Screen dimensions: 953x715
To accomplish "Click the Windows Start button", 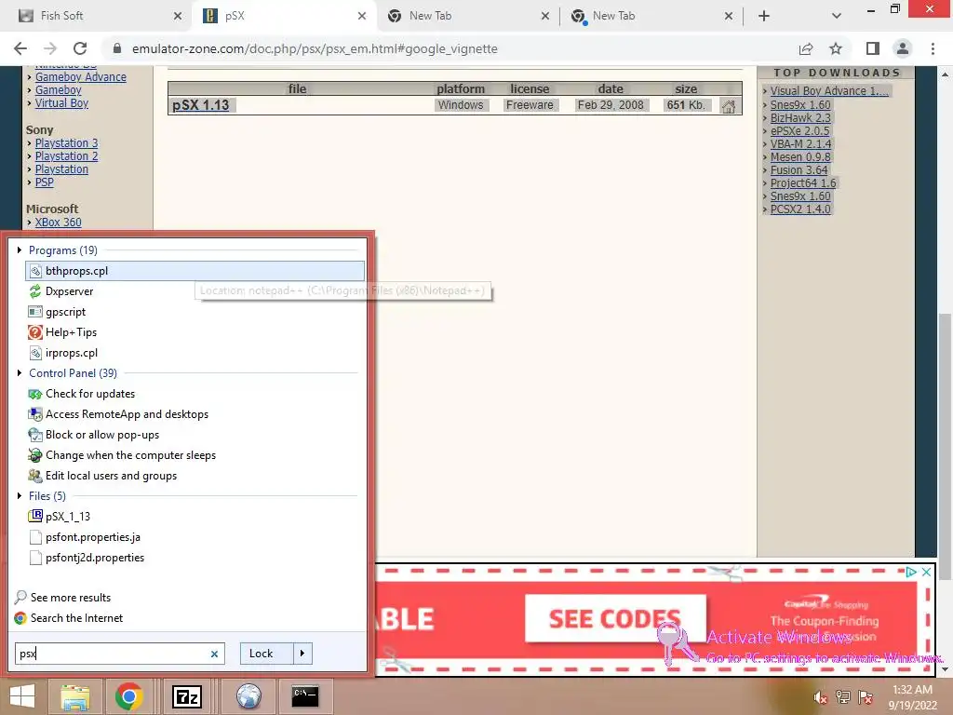I will pyautogui.click(x=22, y=696).
